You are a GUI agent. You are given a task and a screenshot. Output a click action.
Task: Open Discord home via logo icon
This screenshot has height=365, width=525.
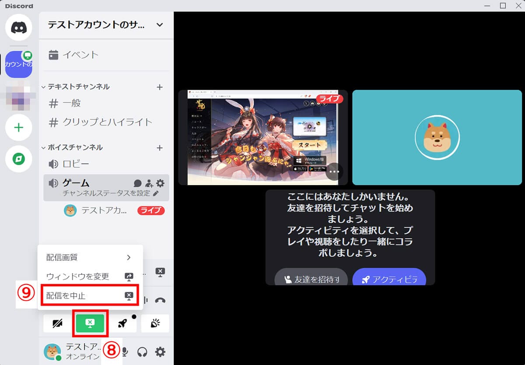coord(19,28)
